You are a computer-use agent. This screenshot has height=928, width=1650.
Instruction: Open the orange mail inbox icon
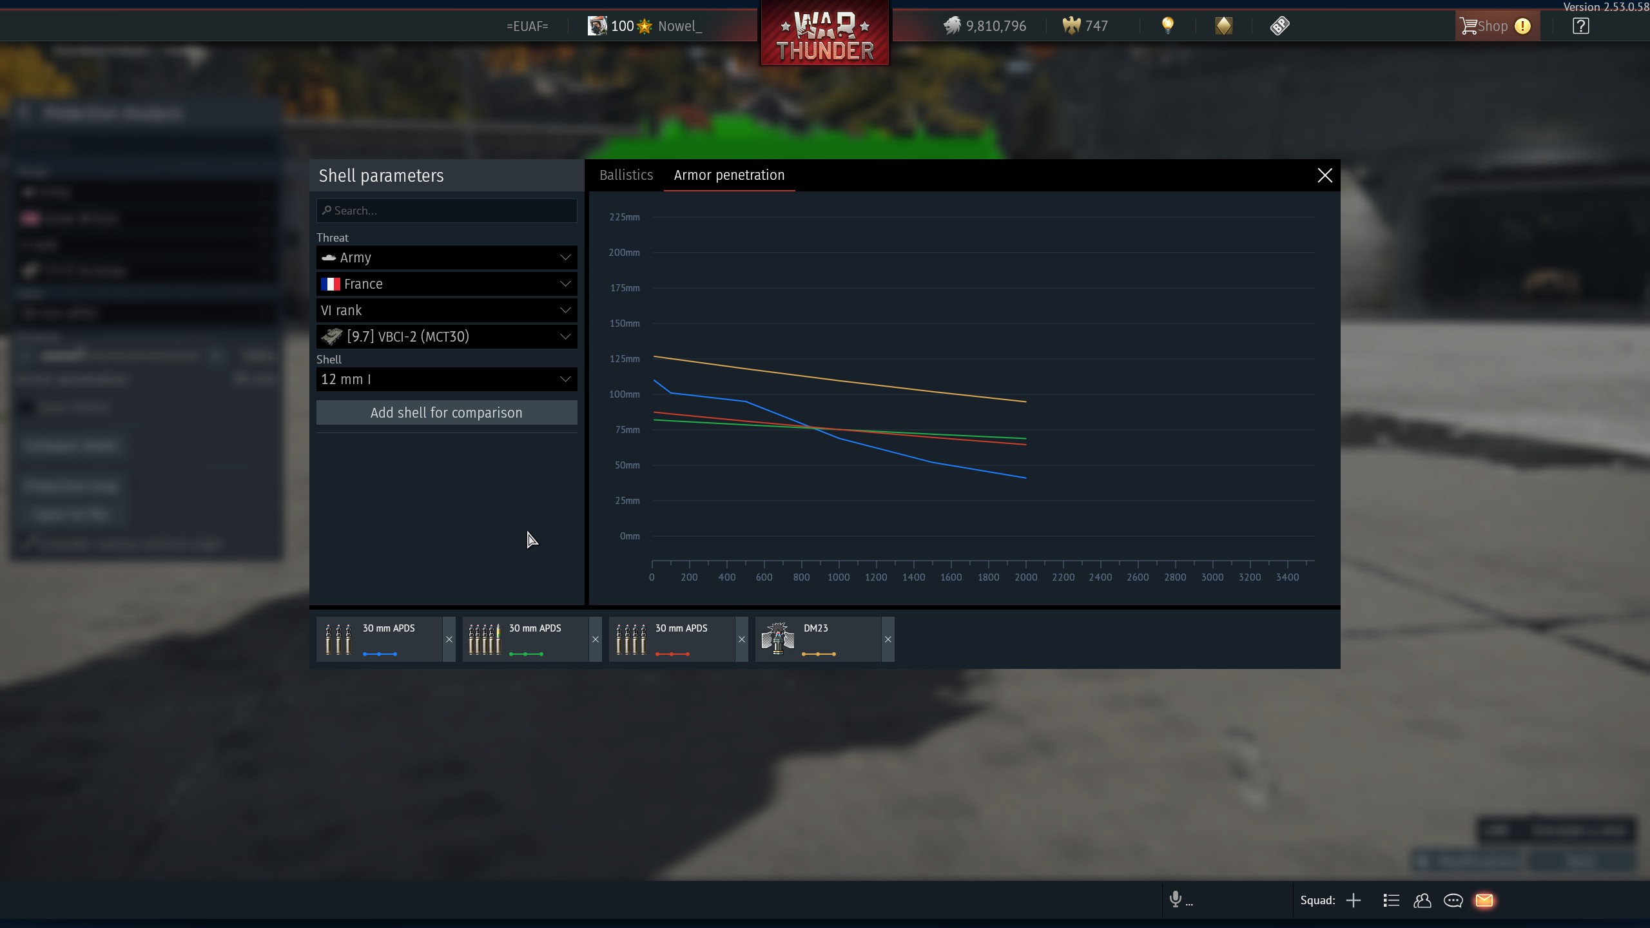[x=1484, y=900]
